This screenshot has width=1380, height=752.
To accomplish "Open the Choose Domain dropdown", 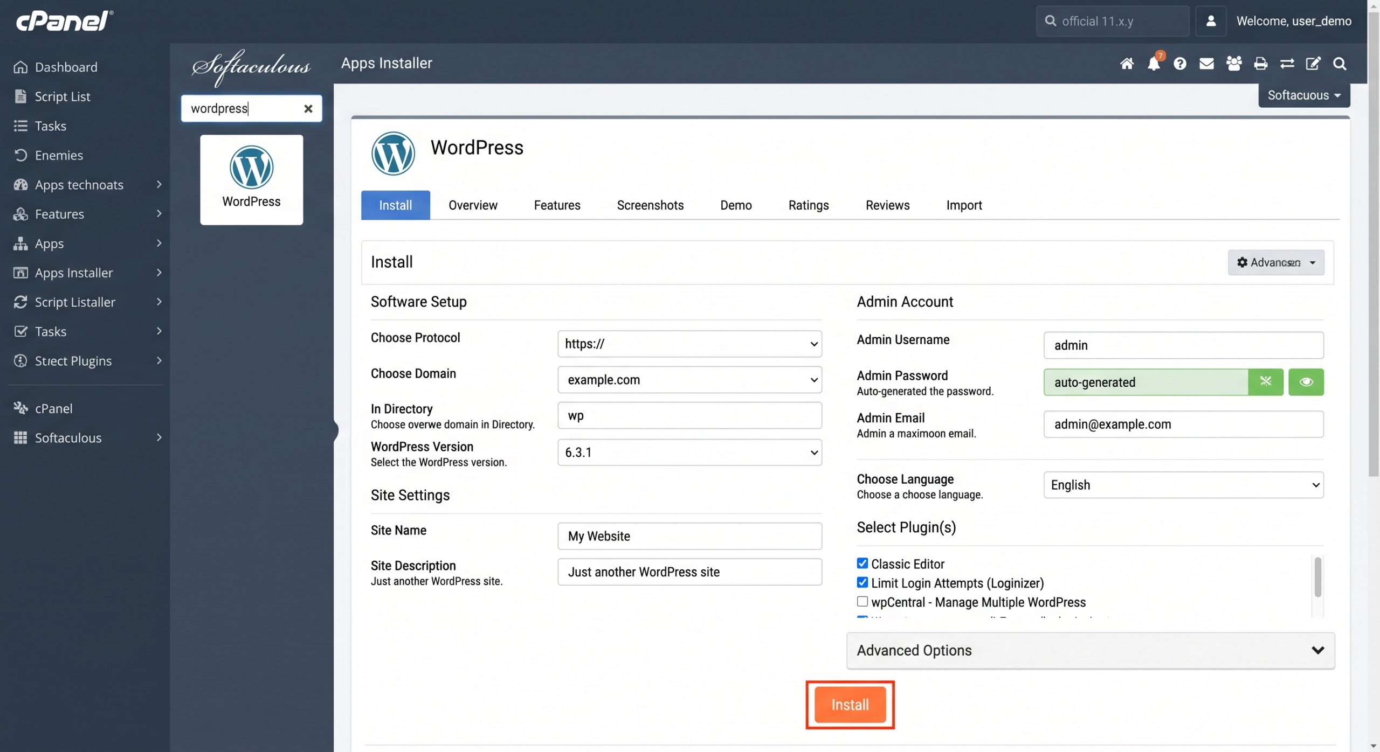I will coord(689,380).
